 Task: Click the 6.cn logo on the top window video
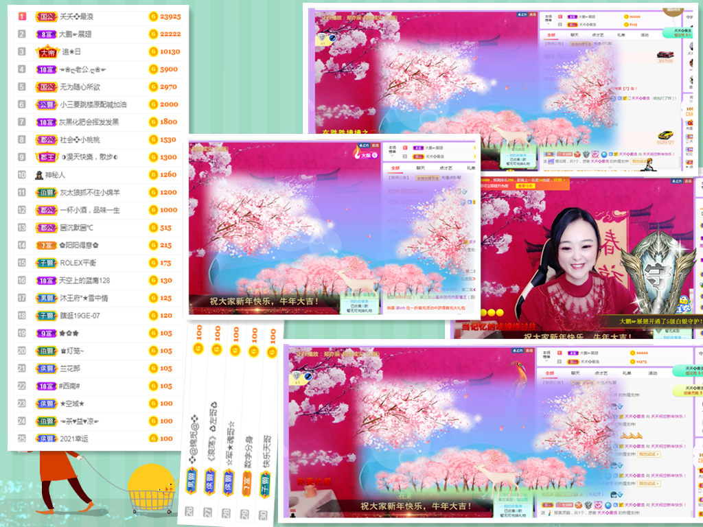pyautogui.click(x=522, y=14)
